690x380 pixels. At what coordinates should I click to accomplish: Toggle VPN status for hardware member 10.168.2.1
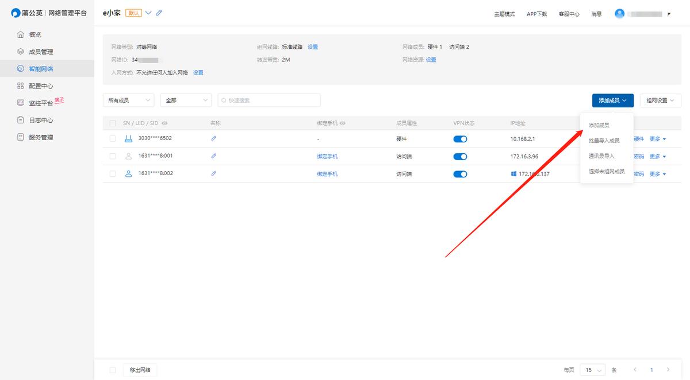click(x=460, y=139)
